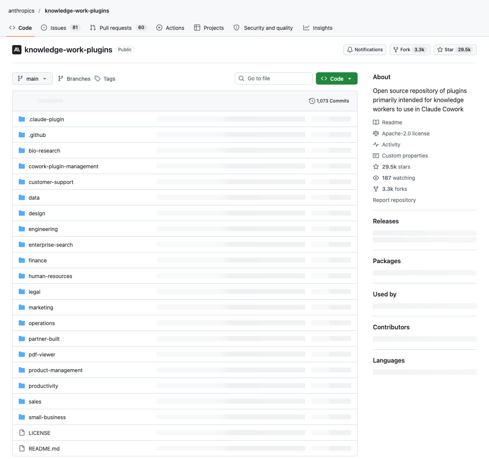The width and height of the screenshot is (489, 459).
Task: View the 1,073 Commits history
Action: coord(329,101)
